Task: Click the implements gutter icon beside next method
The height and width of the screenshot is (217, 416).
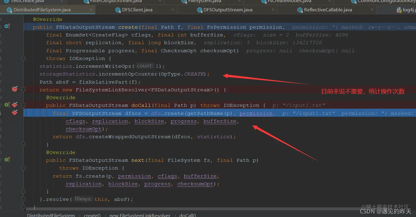Action: [7, 160]
